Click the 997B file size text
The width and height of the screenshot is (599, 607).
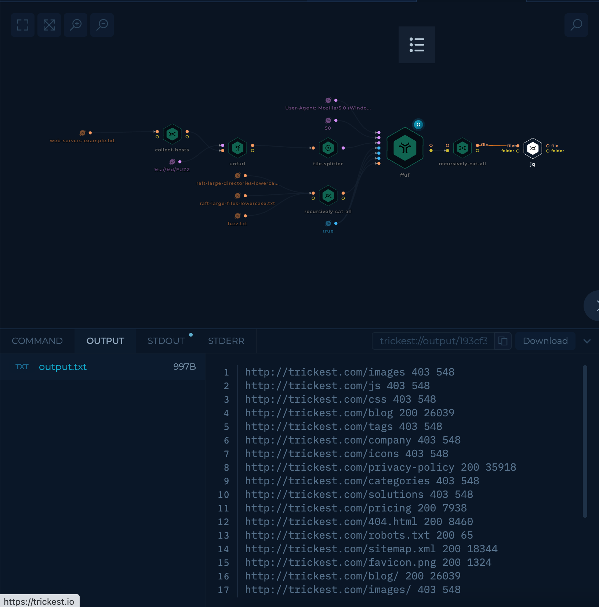tap(185, 367)
